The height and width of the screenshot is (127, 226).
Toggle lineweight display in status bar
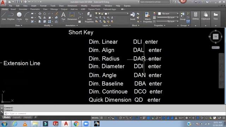(144, 118)
